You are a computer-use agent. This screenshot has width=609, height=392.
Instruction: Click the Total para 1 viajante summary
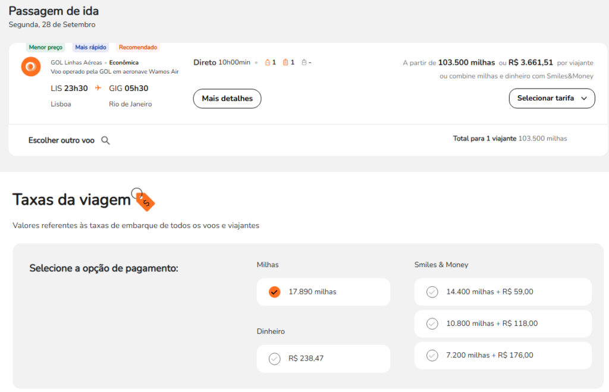point(510,139)
